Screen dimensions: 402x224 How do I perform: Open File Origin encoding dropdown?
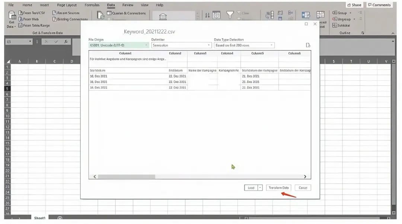(x=118, y=45)
